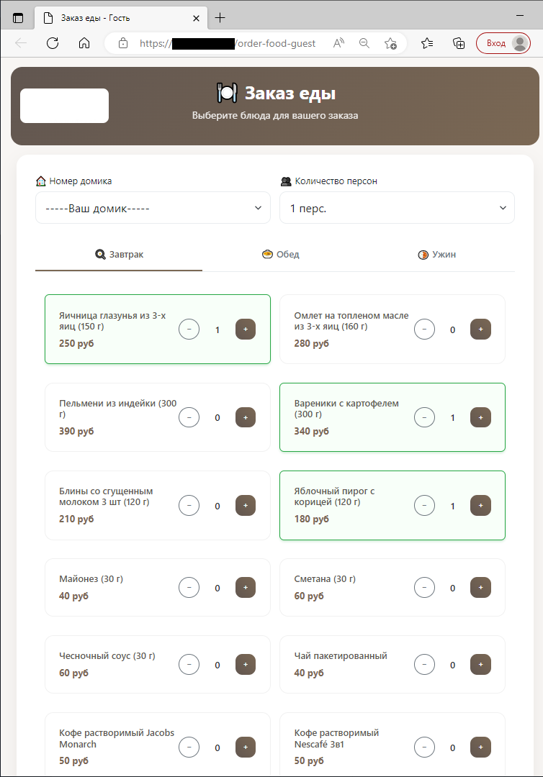Viewport: 543px width, 777px height.
Task: Click the zoom out magnifier icon
Action: coord(364,43)
